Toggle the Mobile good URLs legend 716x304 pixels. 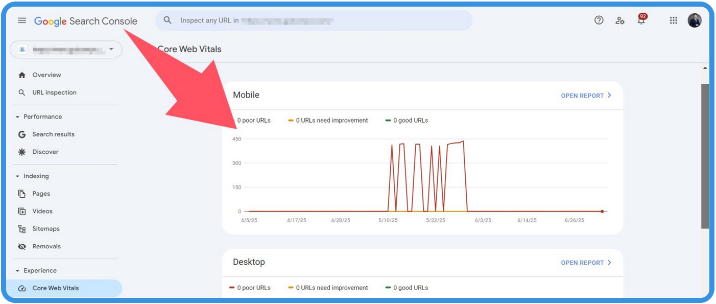point(408,120)
